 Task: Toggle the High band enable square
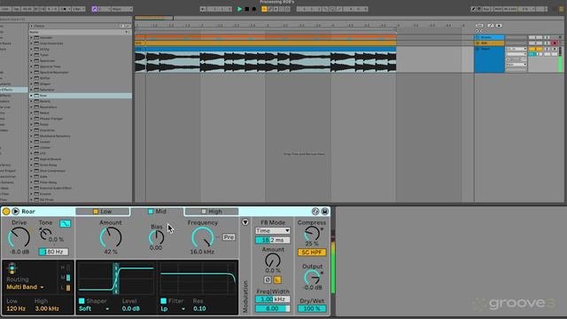204,212
